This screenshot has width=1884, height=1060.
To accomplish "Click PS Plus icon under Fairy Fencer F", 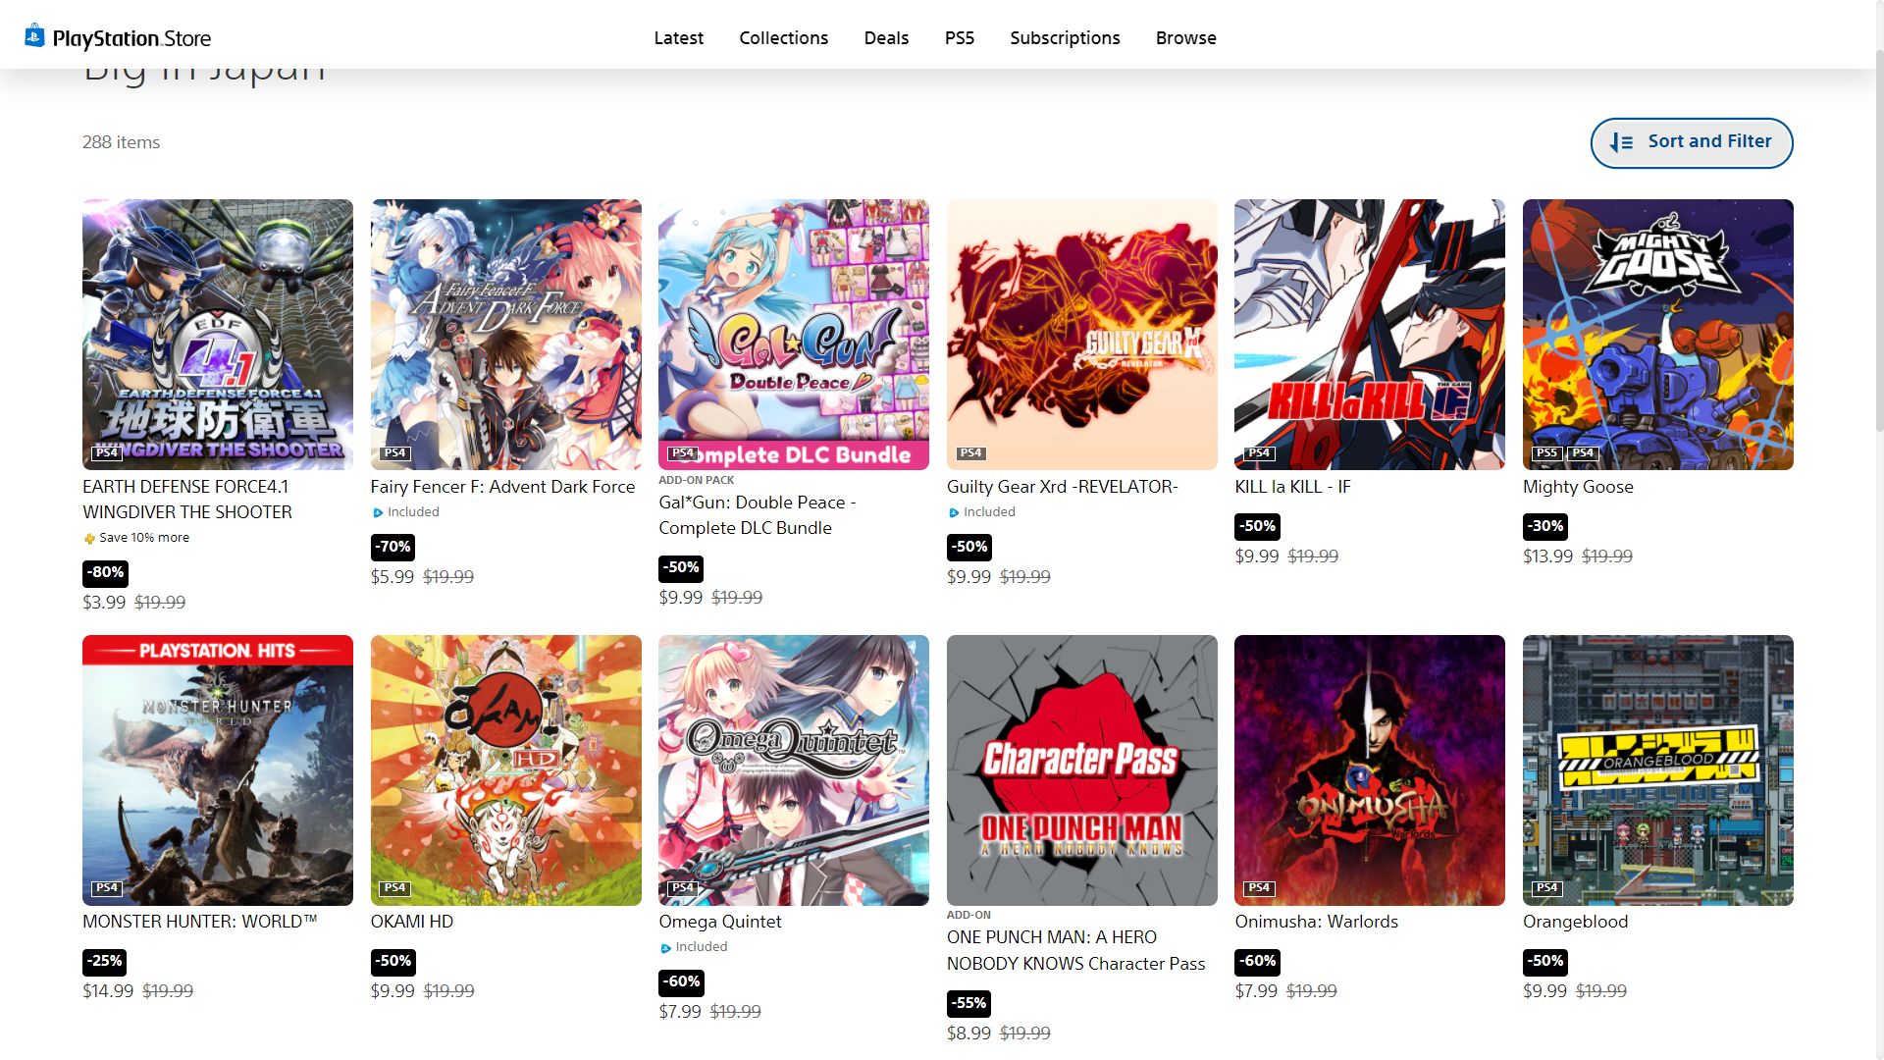I will [x=378, y=512].
